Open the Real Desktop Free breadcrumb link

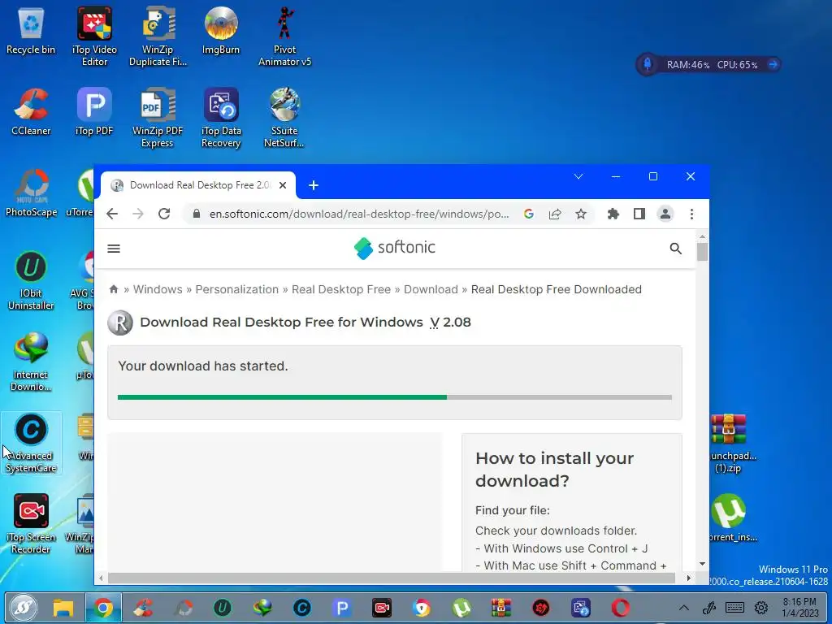[x=341, y=289]
